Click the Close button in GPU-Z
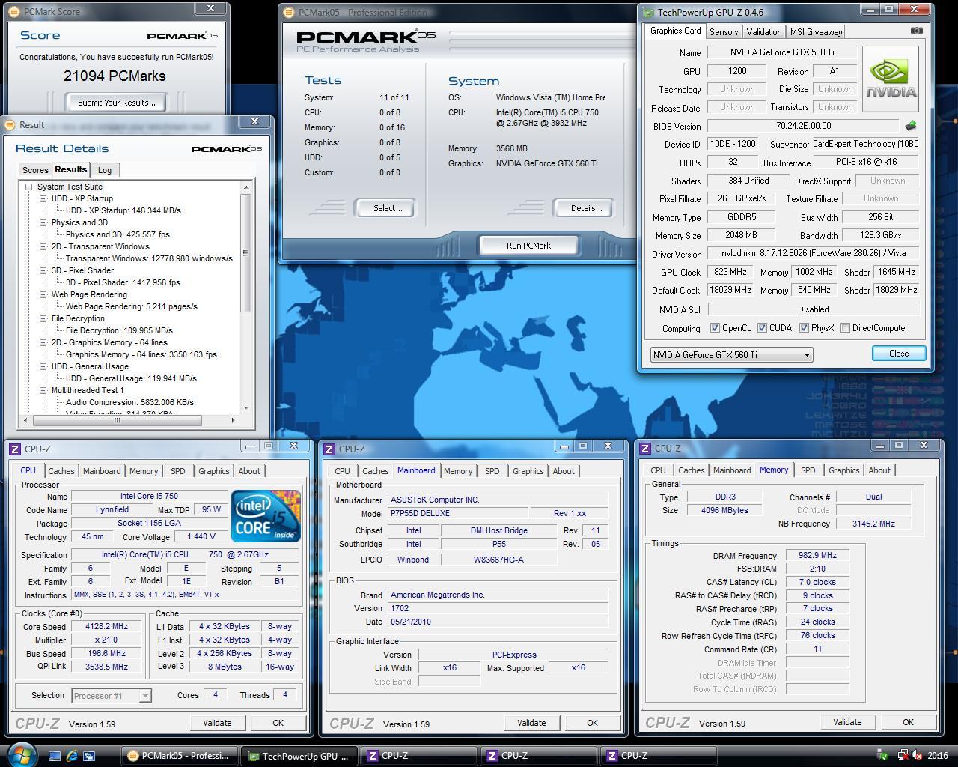This screenshot has width=958, height=767. point(899,354)
